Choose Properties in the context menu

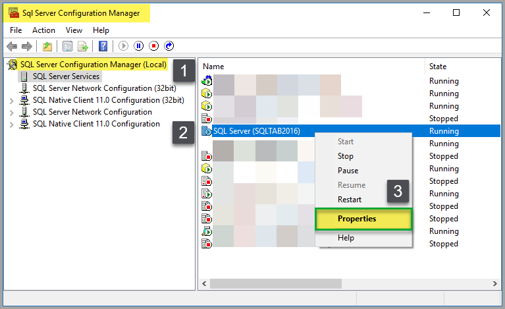coord(363,219)
